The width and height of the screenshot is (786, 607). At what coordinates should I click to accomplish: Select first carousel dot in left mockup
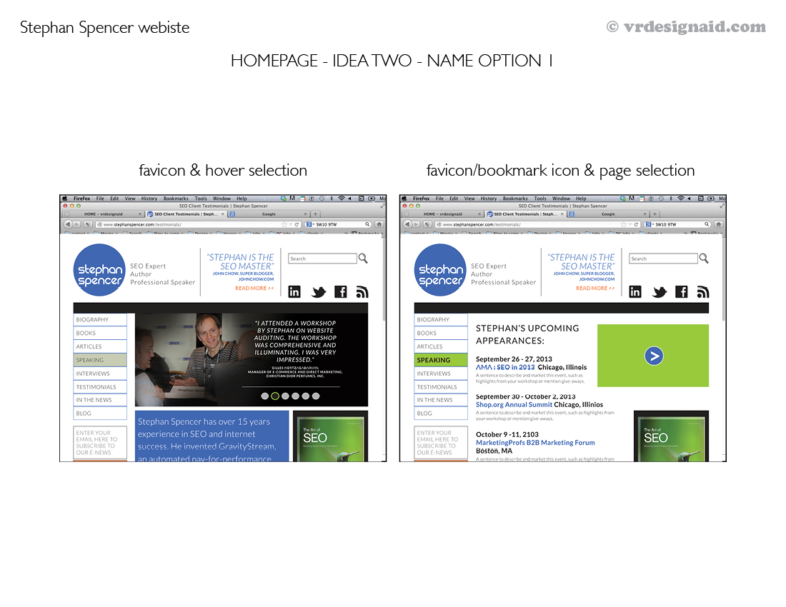264,396
